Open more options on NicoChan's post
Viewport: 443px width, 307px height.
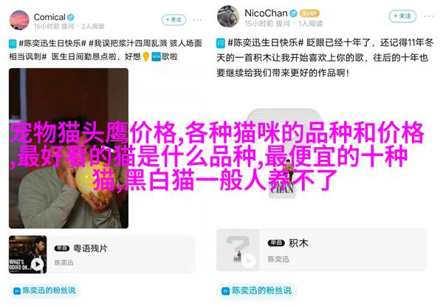[429, 16]
